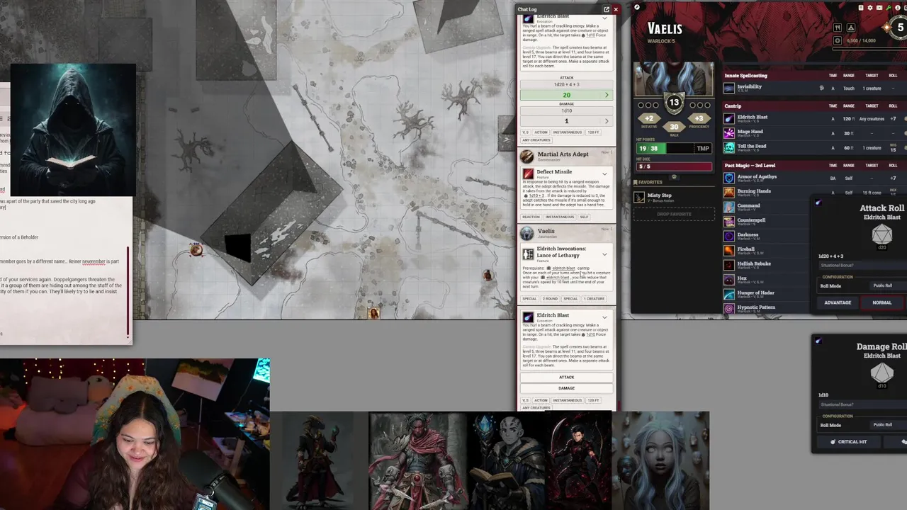Click the Fireball spell icon

[x=729, y=250]
